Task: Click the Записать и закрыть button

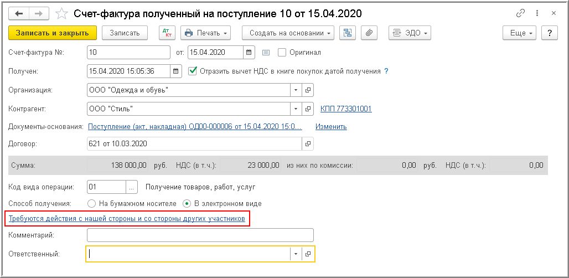Action: pyautogui.click(x=53, y=33)
